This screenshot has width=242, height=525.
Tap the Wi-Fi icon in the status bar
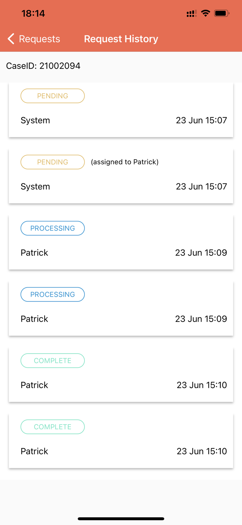pyautogui.click(x=206, y=13)
